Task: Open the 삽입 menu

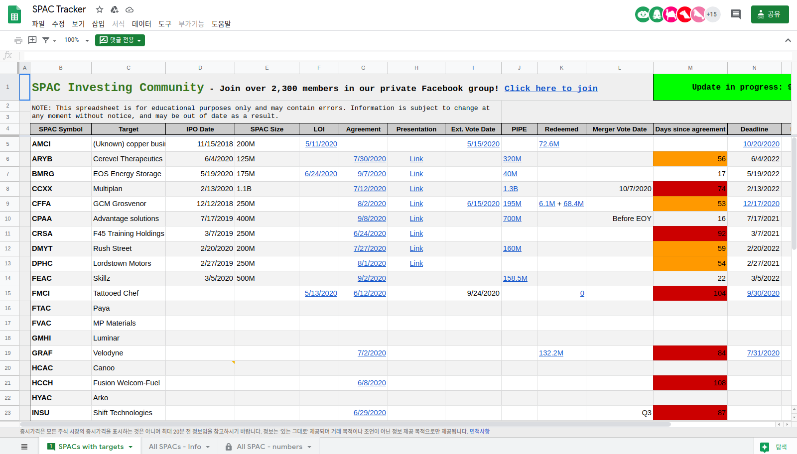Action: click(98, 24)
